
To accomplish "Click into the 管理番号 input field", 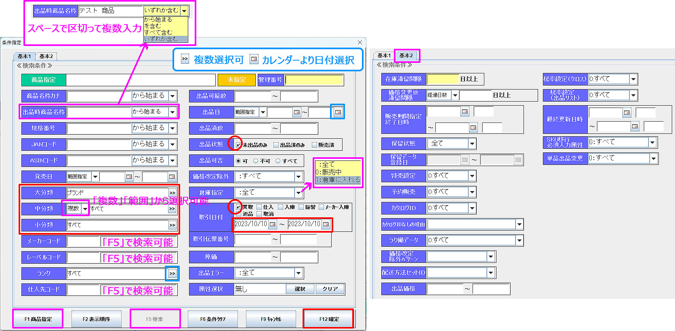I will (x=314, y=80).
